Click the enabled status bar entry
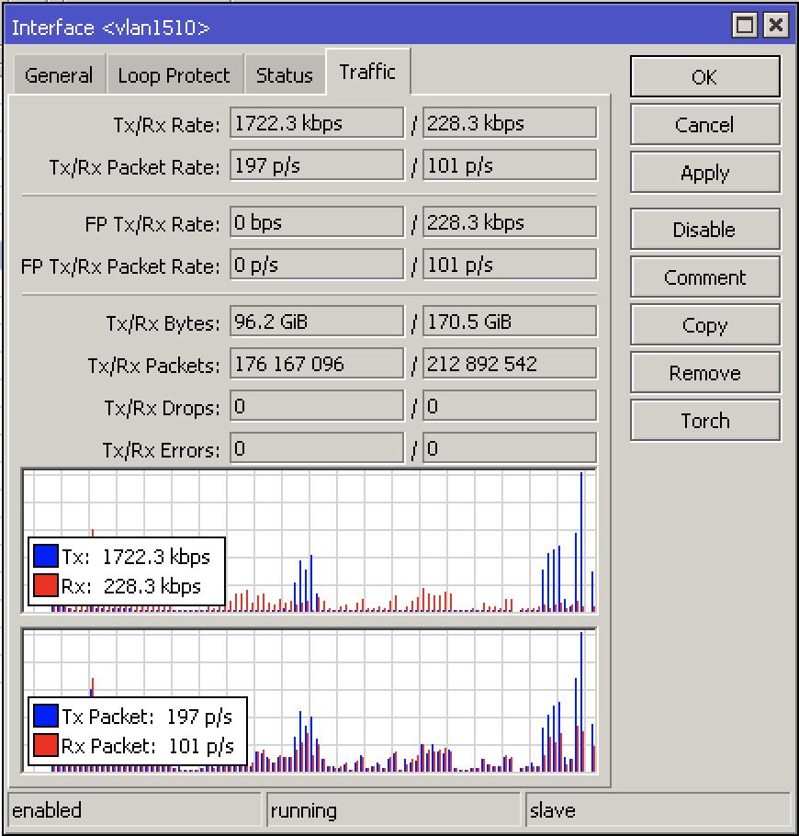The image size is (799, 836). [x=135, y=810]
